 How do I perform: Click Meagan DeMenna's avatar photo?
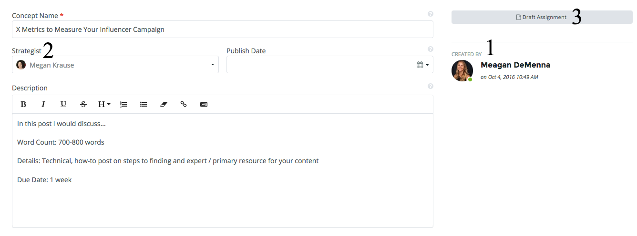click(462, 70)
